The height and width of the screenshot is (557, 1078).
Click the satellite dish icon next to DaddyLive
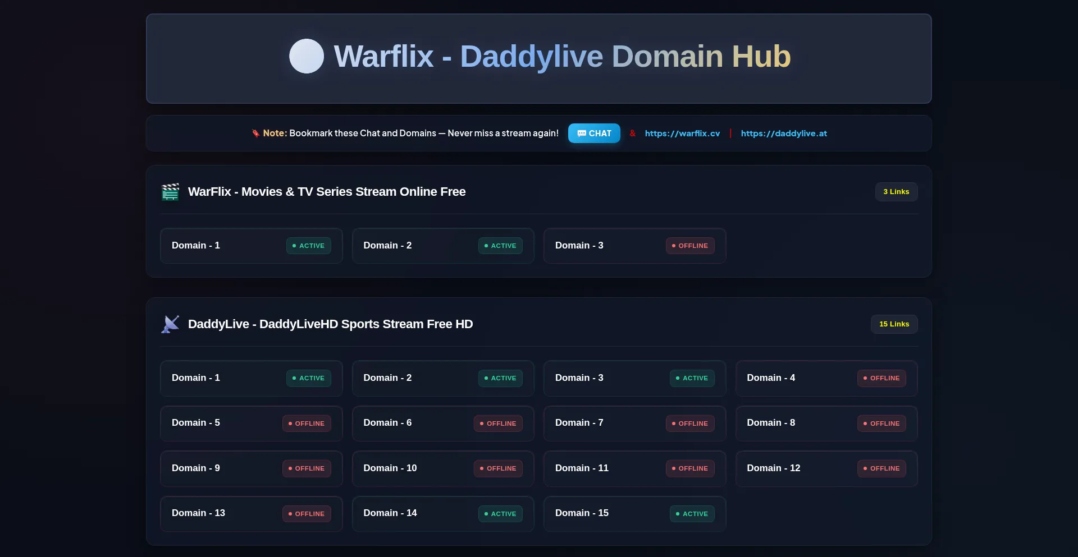(170, 324)
